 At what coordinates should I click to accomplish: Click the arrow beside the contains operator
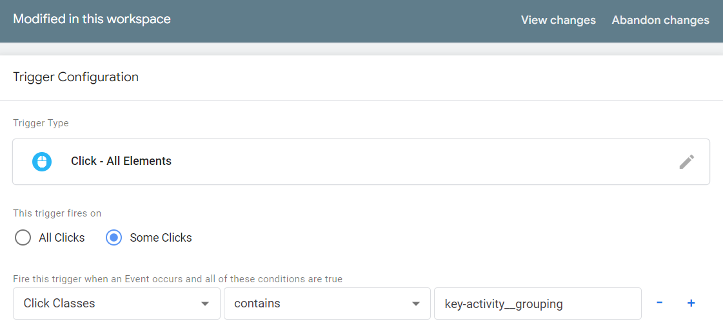point(416,304)
